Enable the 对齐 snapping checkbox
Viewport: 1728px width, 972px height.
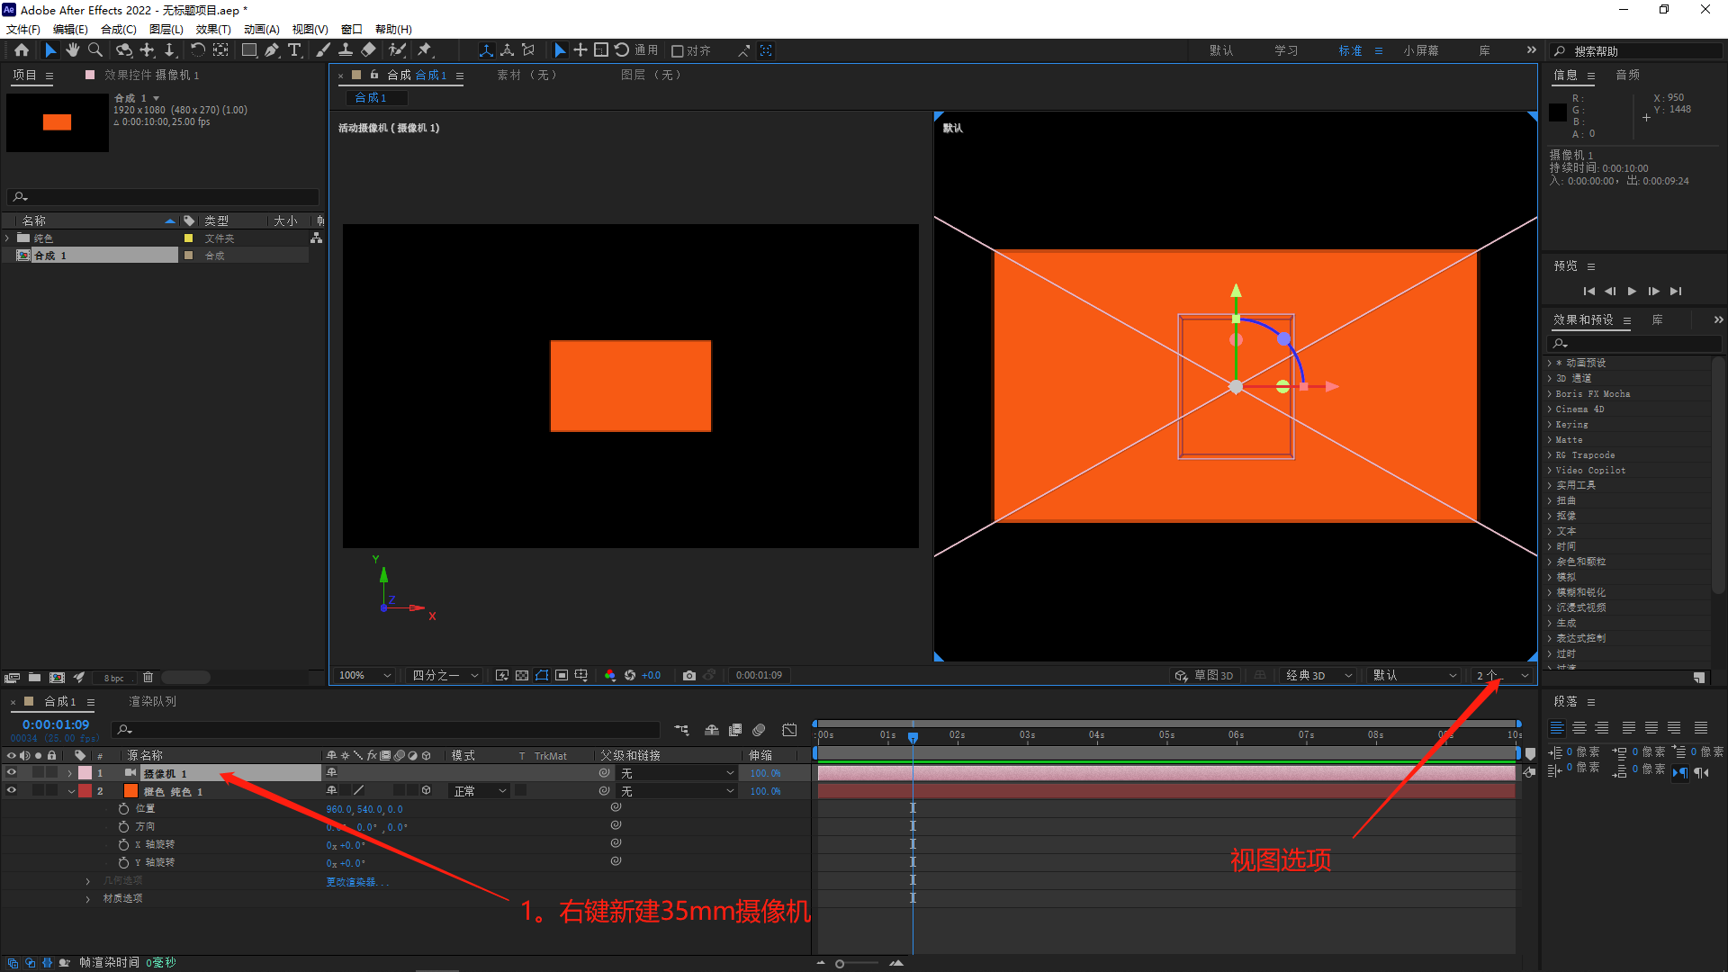point(678,51)
